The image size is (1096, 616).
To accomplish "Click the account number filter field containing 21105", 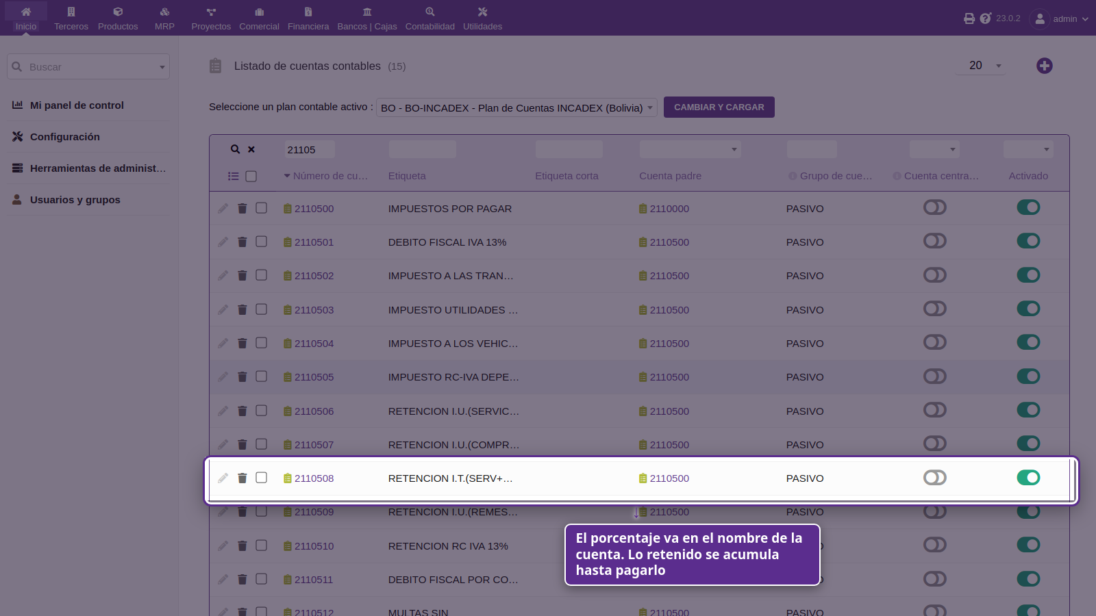I will pyautogui.click(x=310, y=149).
